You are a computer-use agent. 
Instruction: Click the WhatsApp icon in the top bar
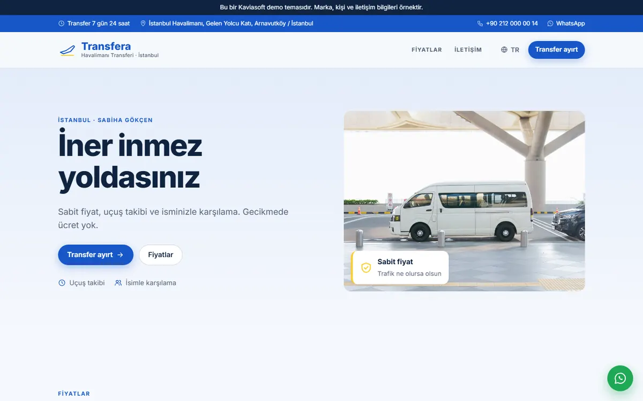tap(550, 24)
